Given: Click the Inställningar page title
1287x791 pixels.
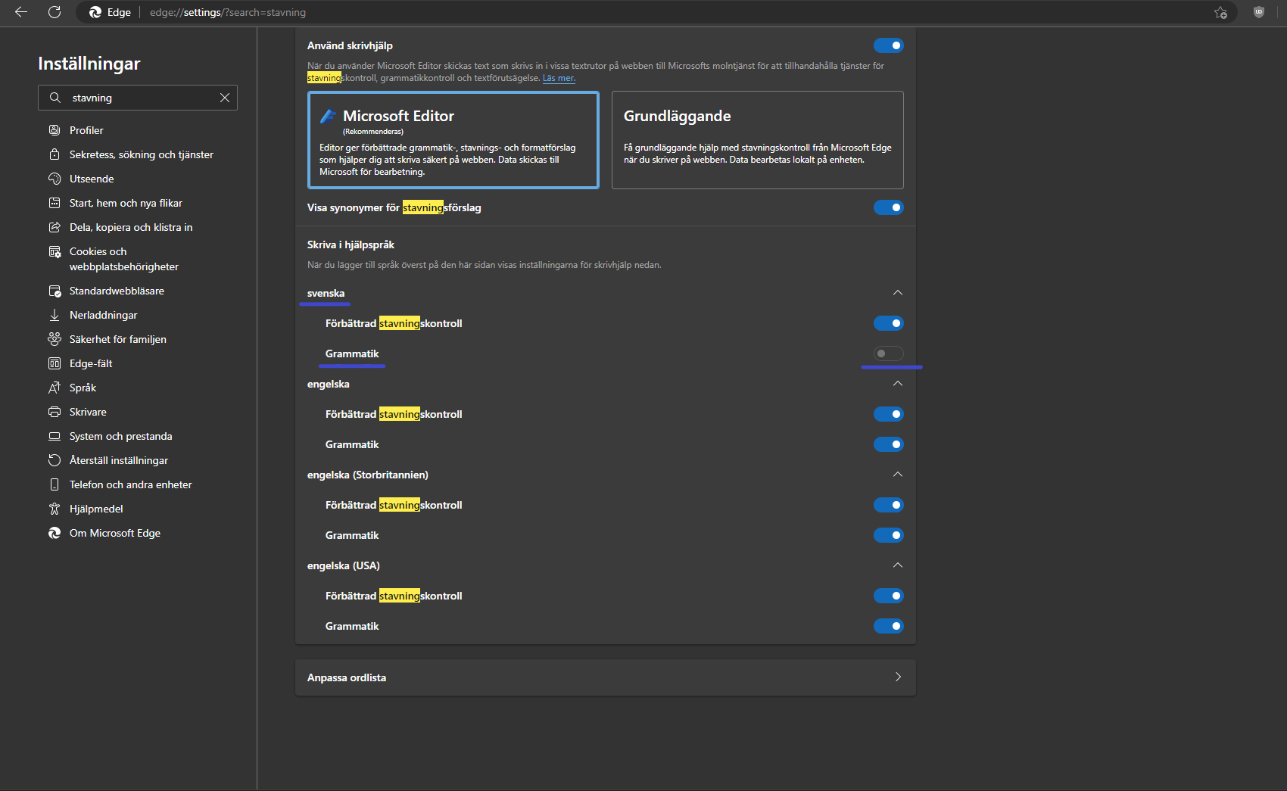Looking at the screenshot, I should [x=89, y=64].
